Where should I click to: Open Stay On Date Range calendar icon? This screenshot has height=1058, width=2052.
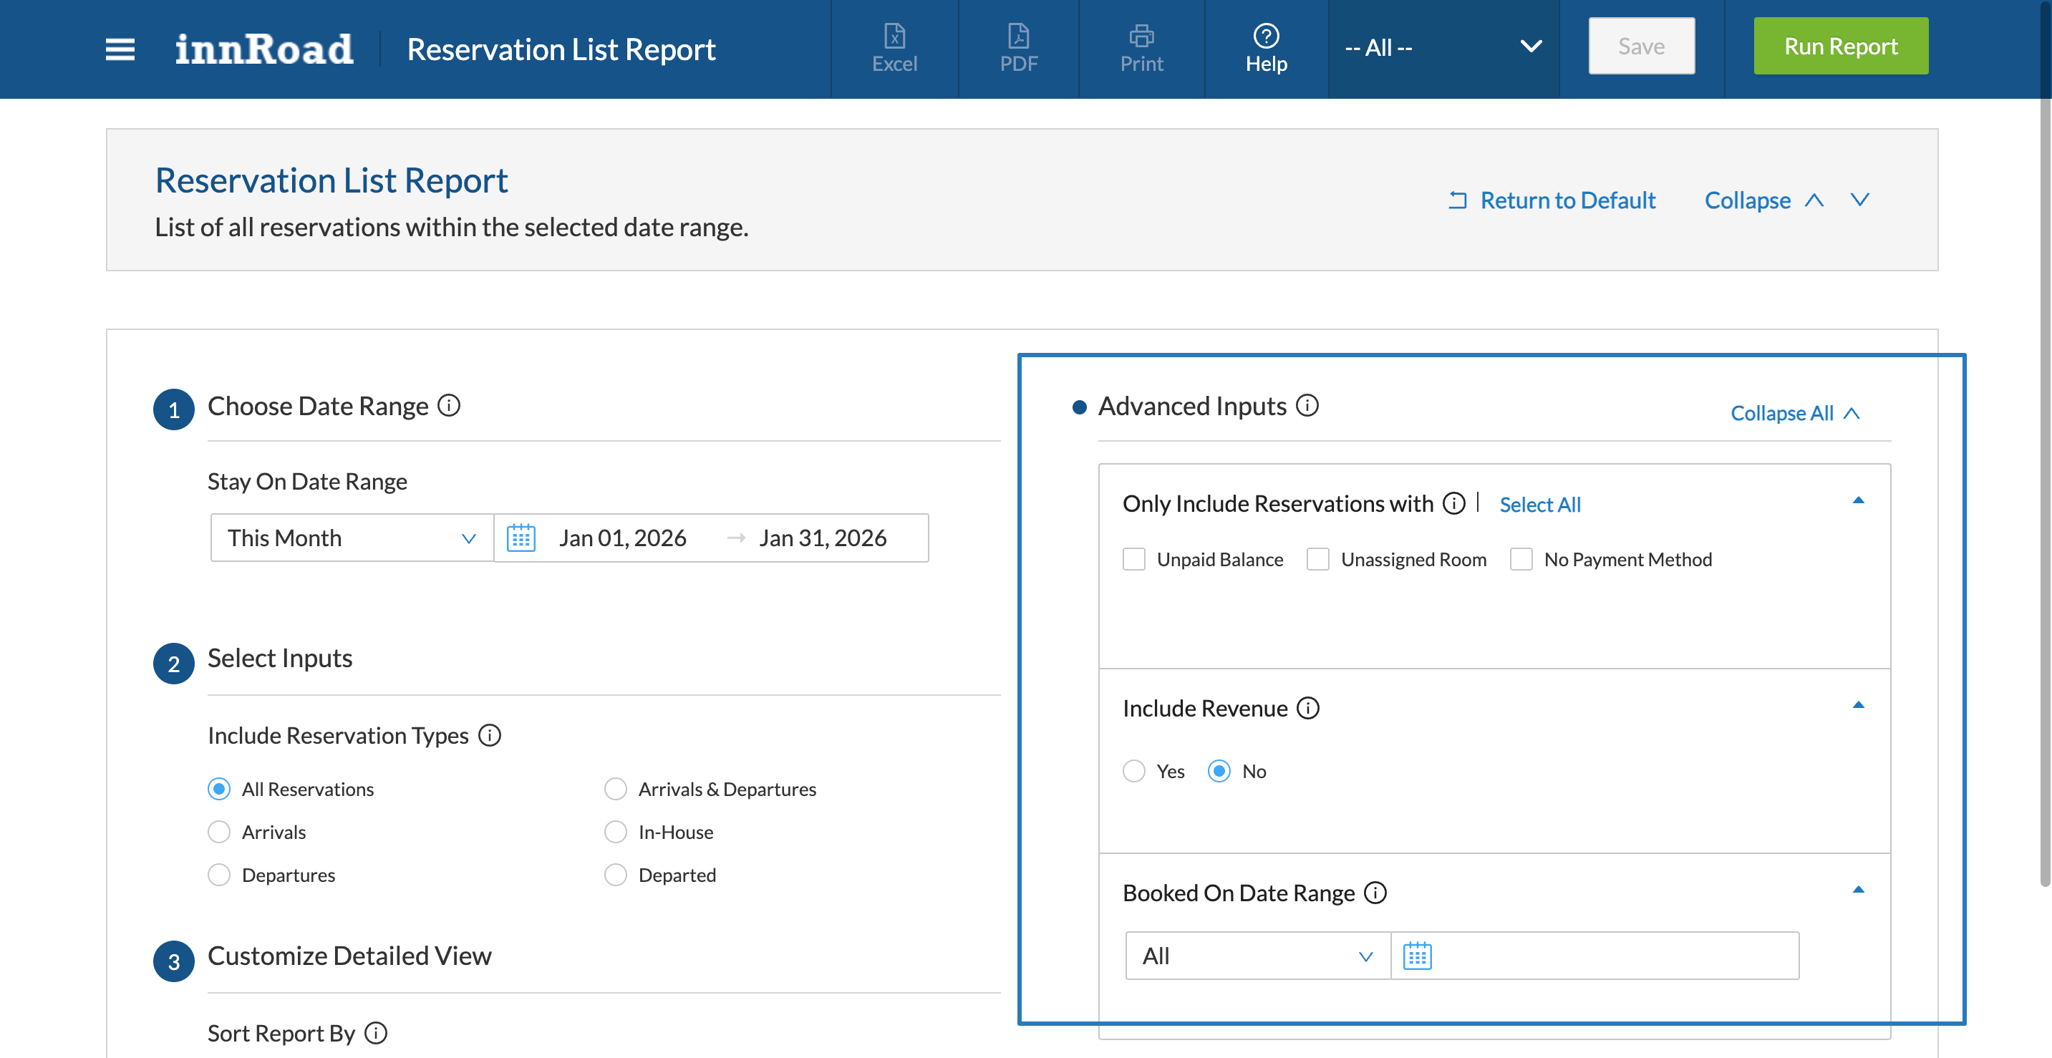coord(521,538)
